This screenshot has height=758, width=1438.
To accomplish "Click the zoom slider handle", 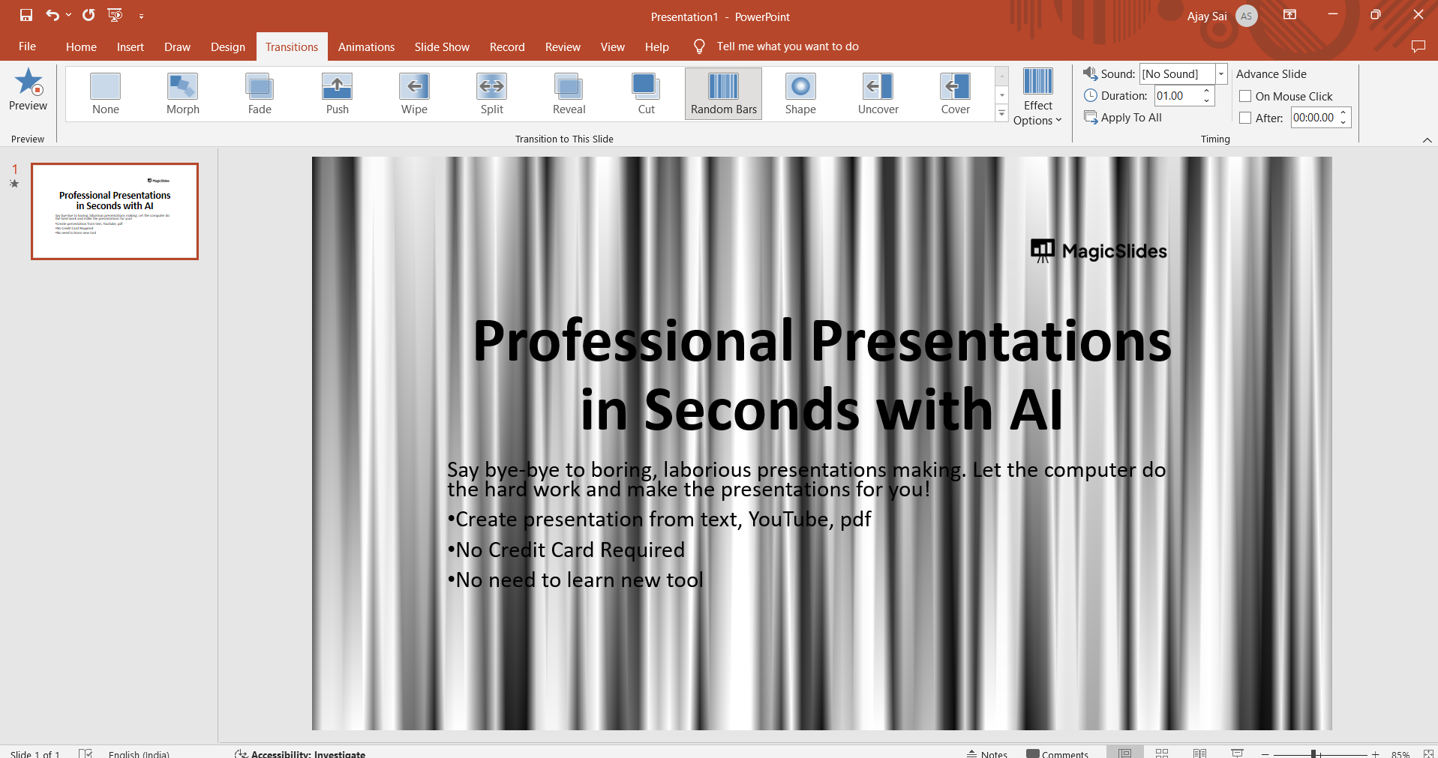I will click(1313, 754).
